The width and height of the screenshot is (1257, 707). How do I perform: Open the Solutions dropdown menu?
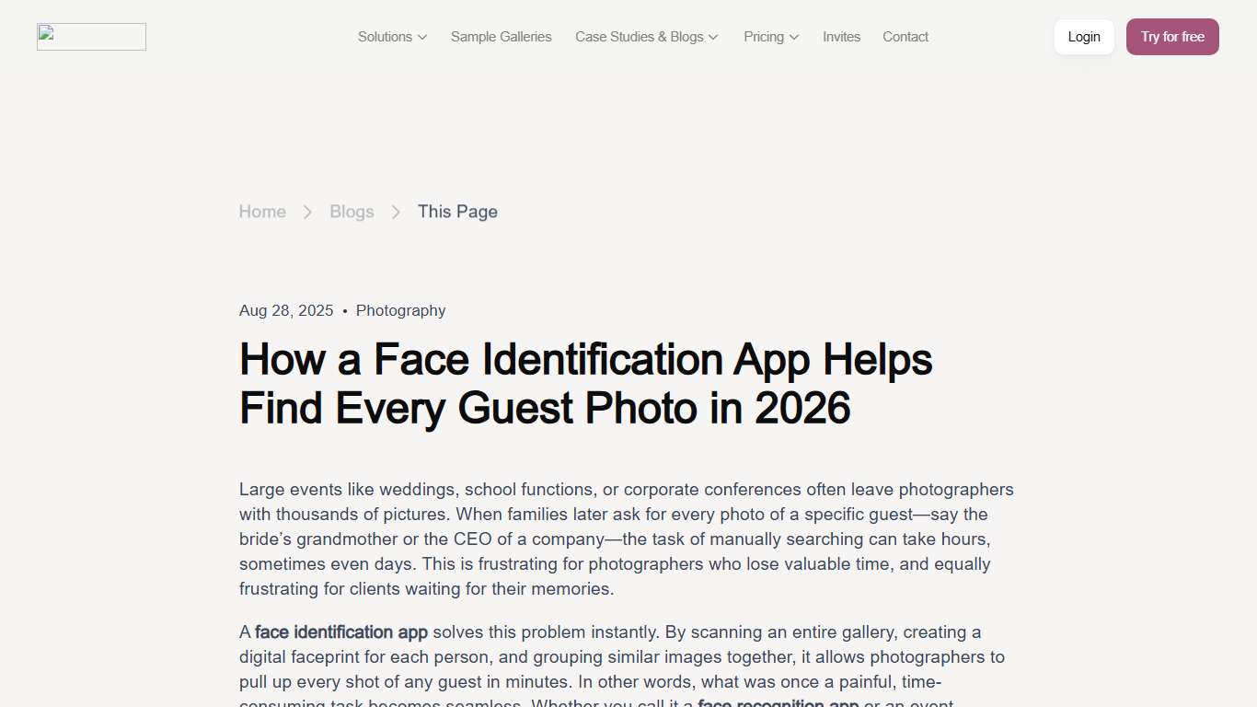pyautogui.click(x=386, y=37)
